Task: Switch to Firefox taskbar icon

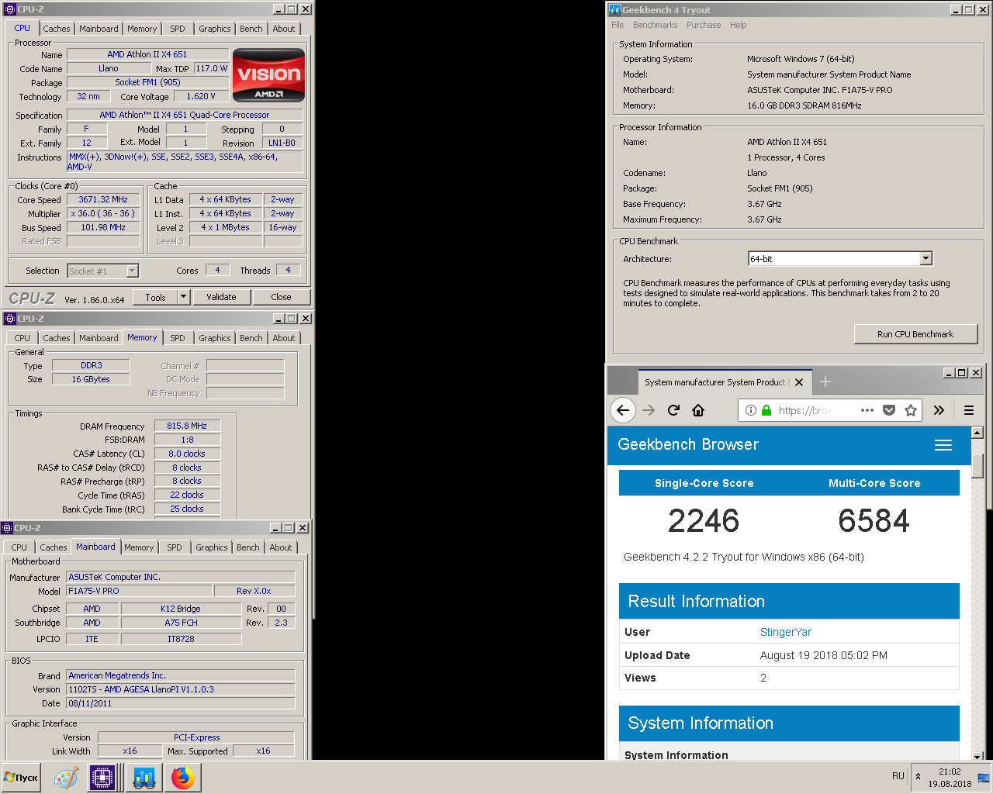Action: pos(183,778)
